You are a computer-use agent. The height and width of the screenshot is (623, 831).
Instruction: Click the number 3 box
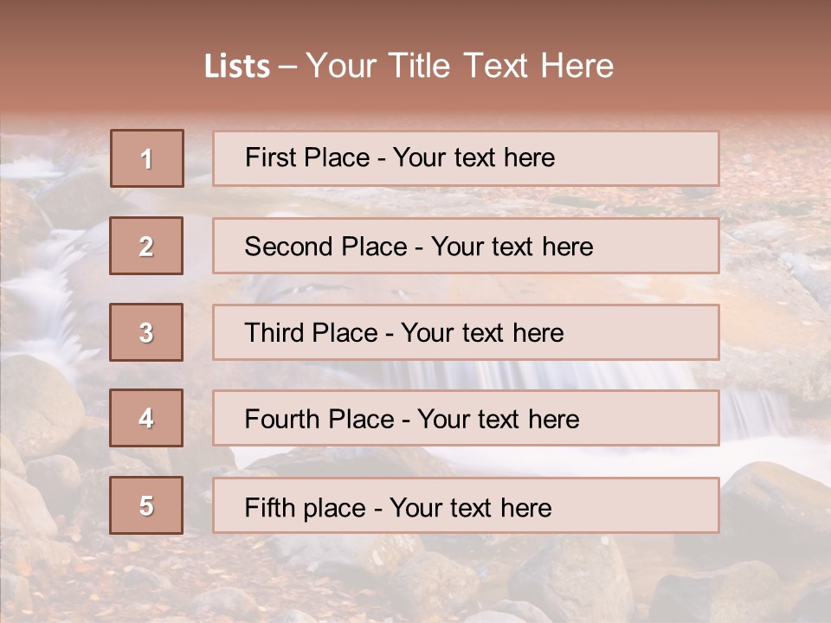pyautogui.click(x=146, y=332)
